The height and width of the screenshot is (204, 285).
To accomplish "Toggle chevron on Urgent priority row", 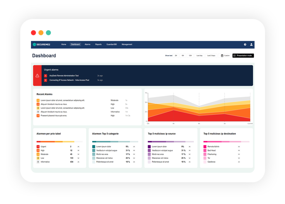I will pyautogui.click(x=78, y=147).
